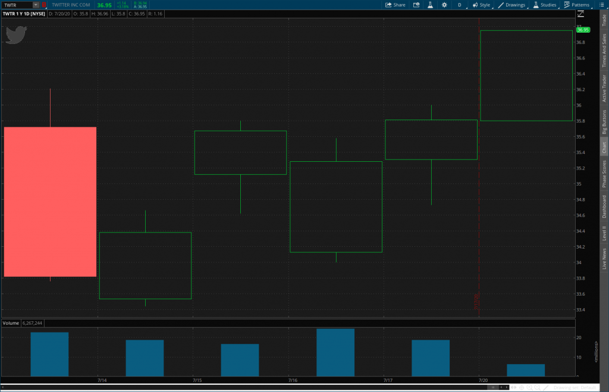
Task: Click the R: 1.16 range value
Action: [155, 14]
